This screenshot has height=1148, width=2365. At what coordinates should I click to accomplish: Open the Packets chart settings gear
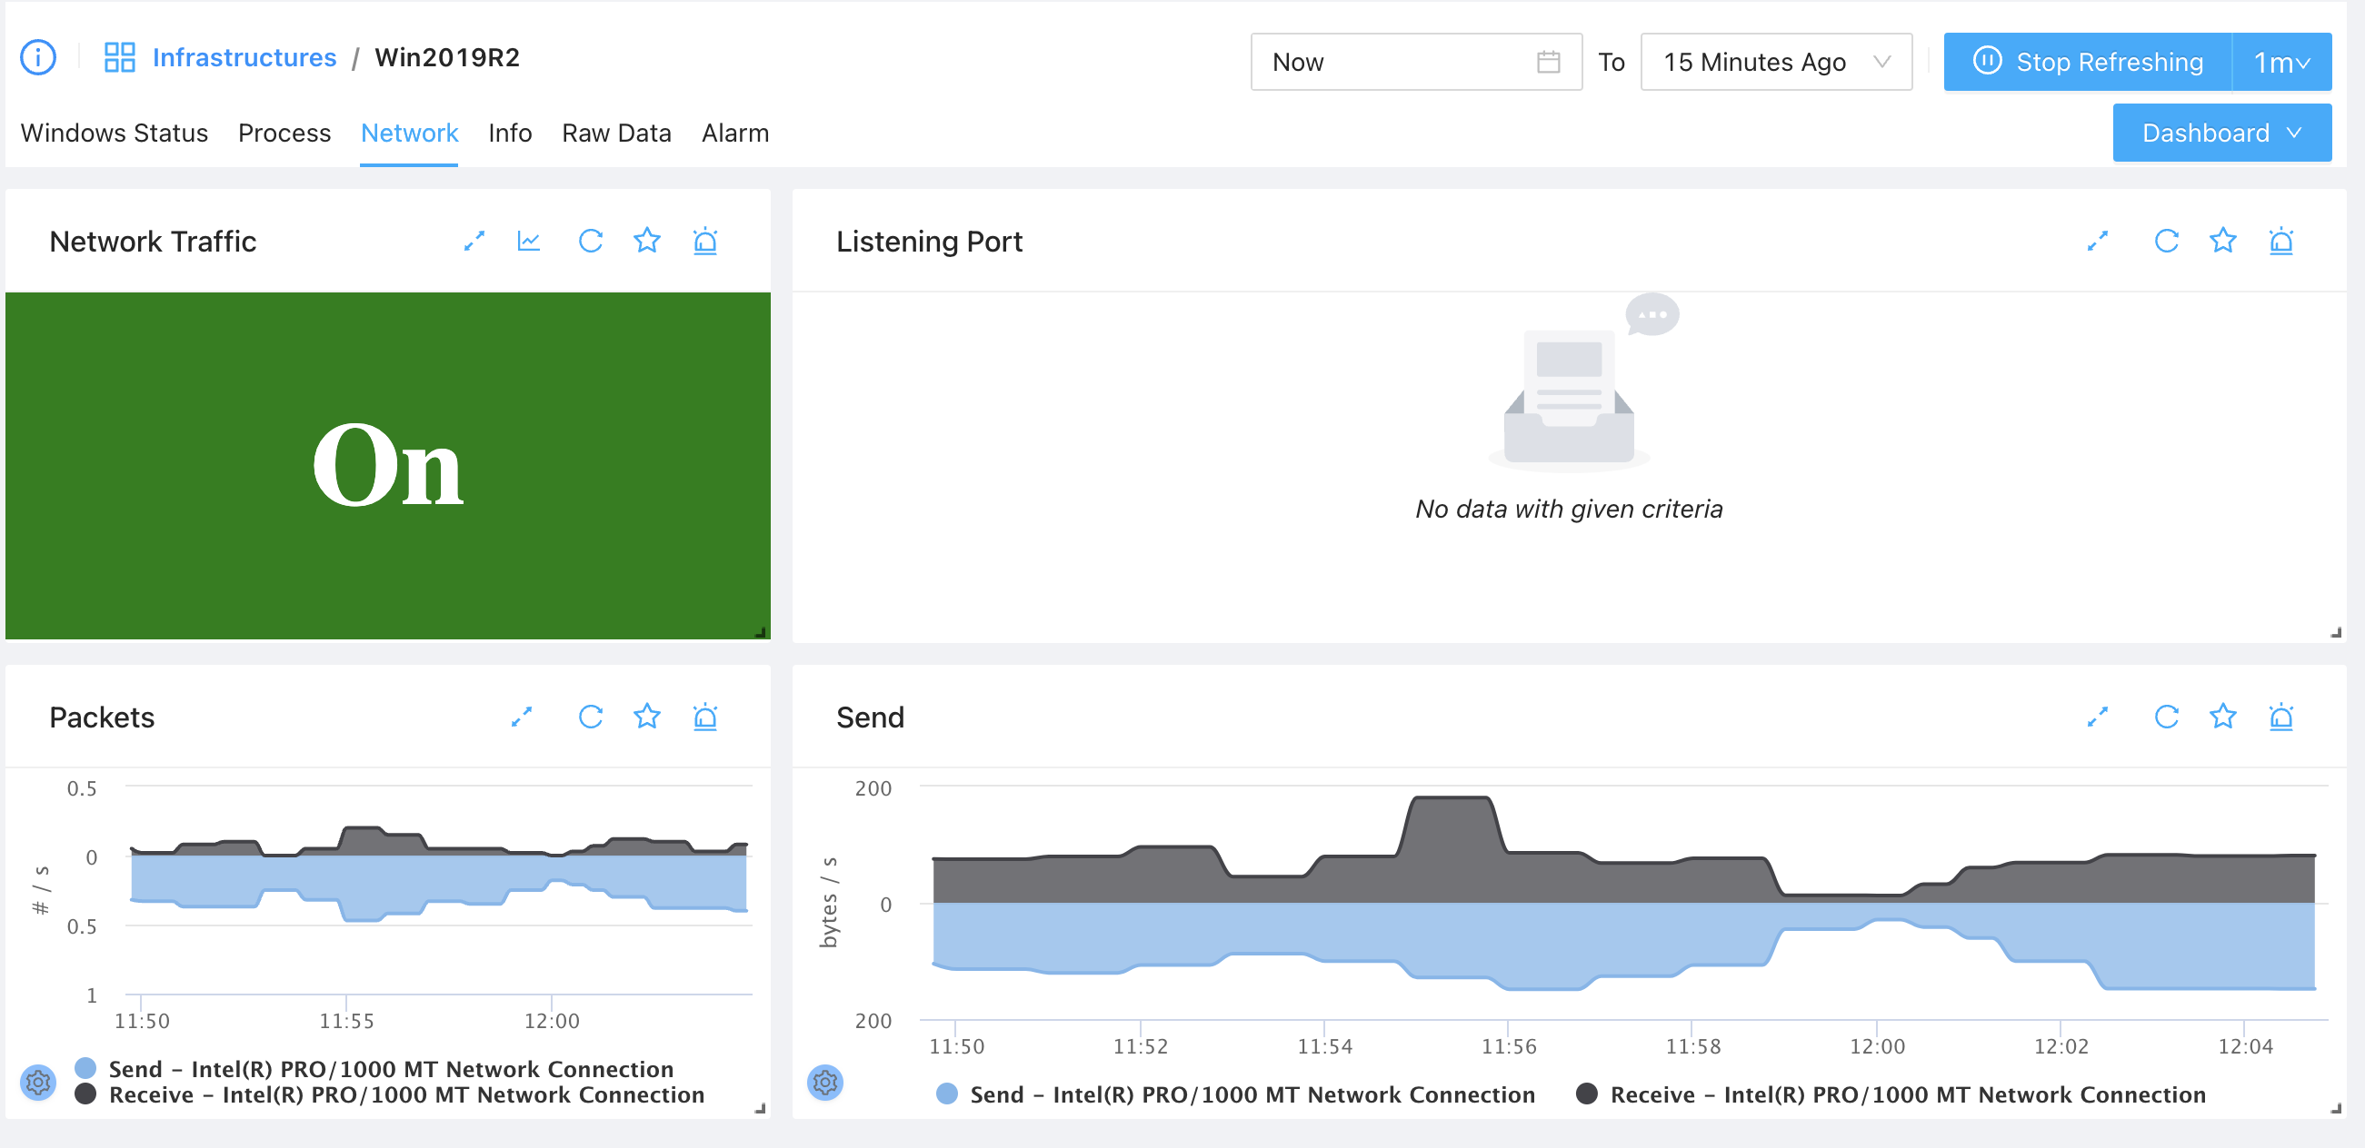click(x=37, y=1083)
